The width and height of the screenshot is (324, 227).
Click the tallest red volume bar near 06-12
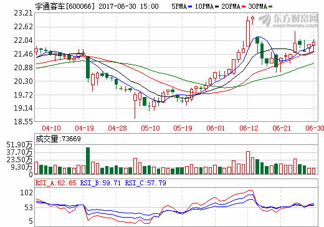coord(248,163)
